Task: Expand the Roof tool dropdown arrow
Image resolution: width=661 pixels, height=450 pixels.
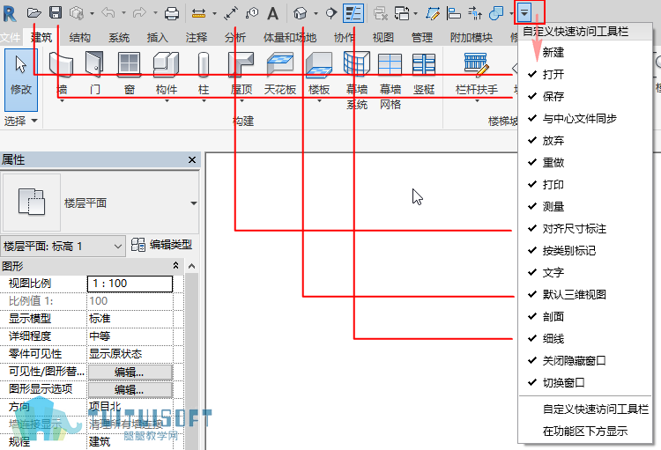Action: pyautogui.click(x=241, y=101)
